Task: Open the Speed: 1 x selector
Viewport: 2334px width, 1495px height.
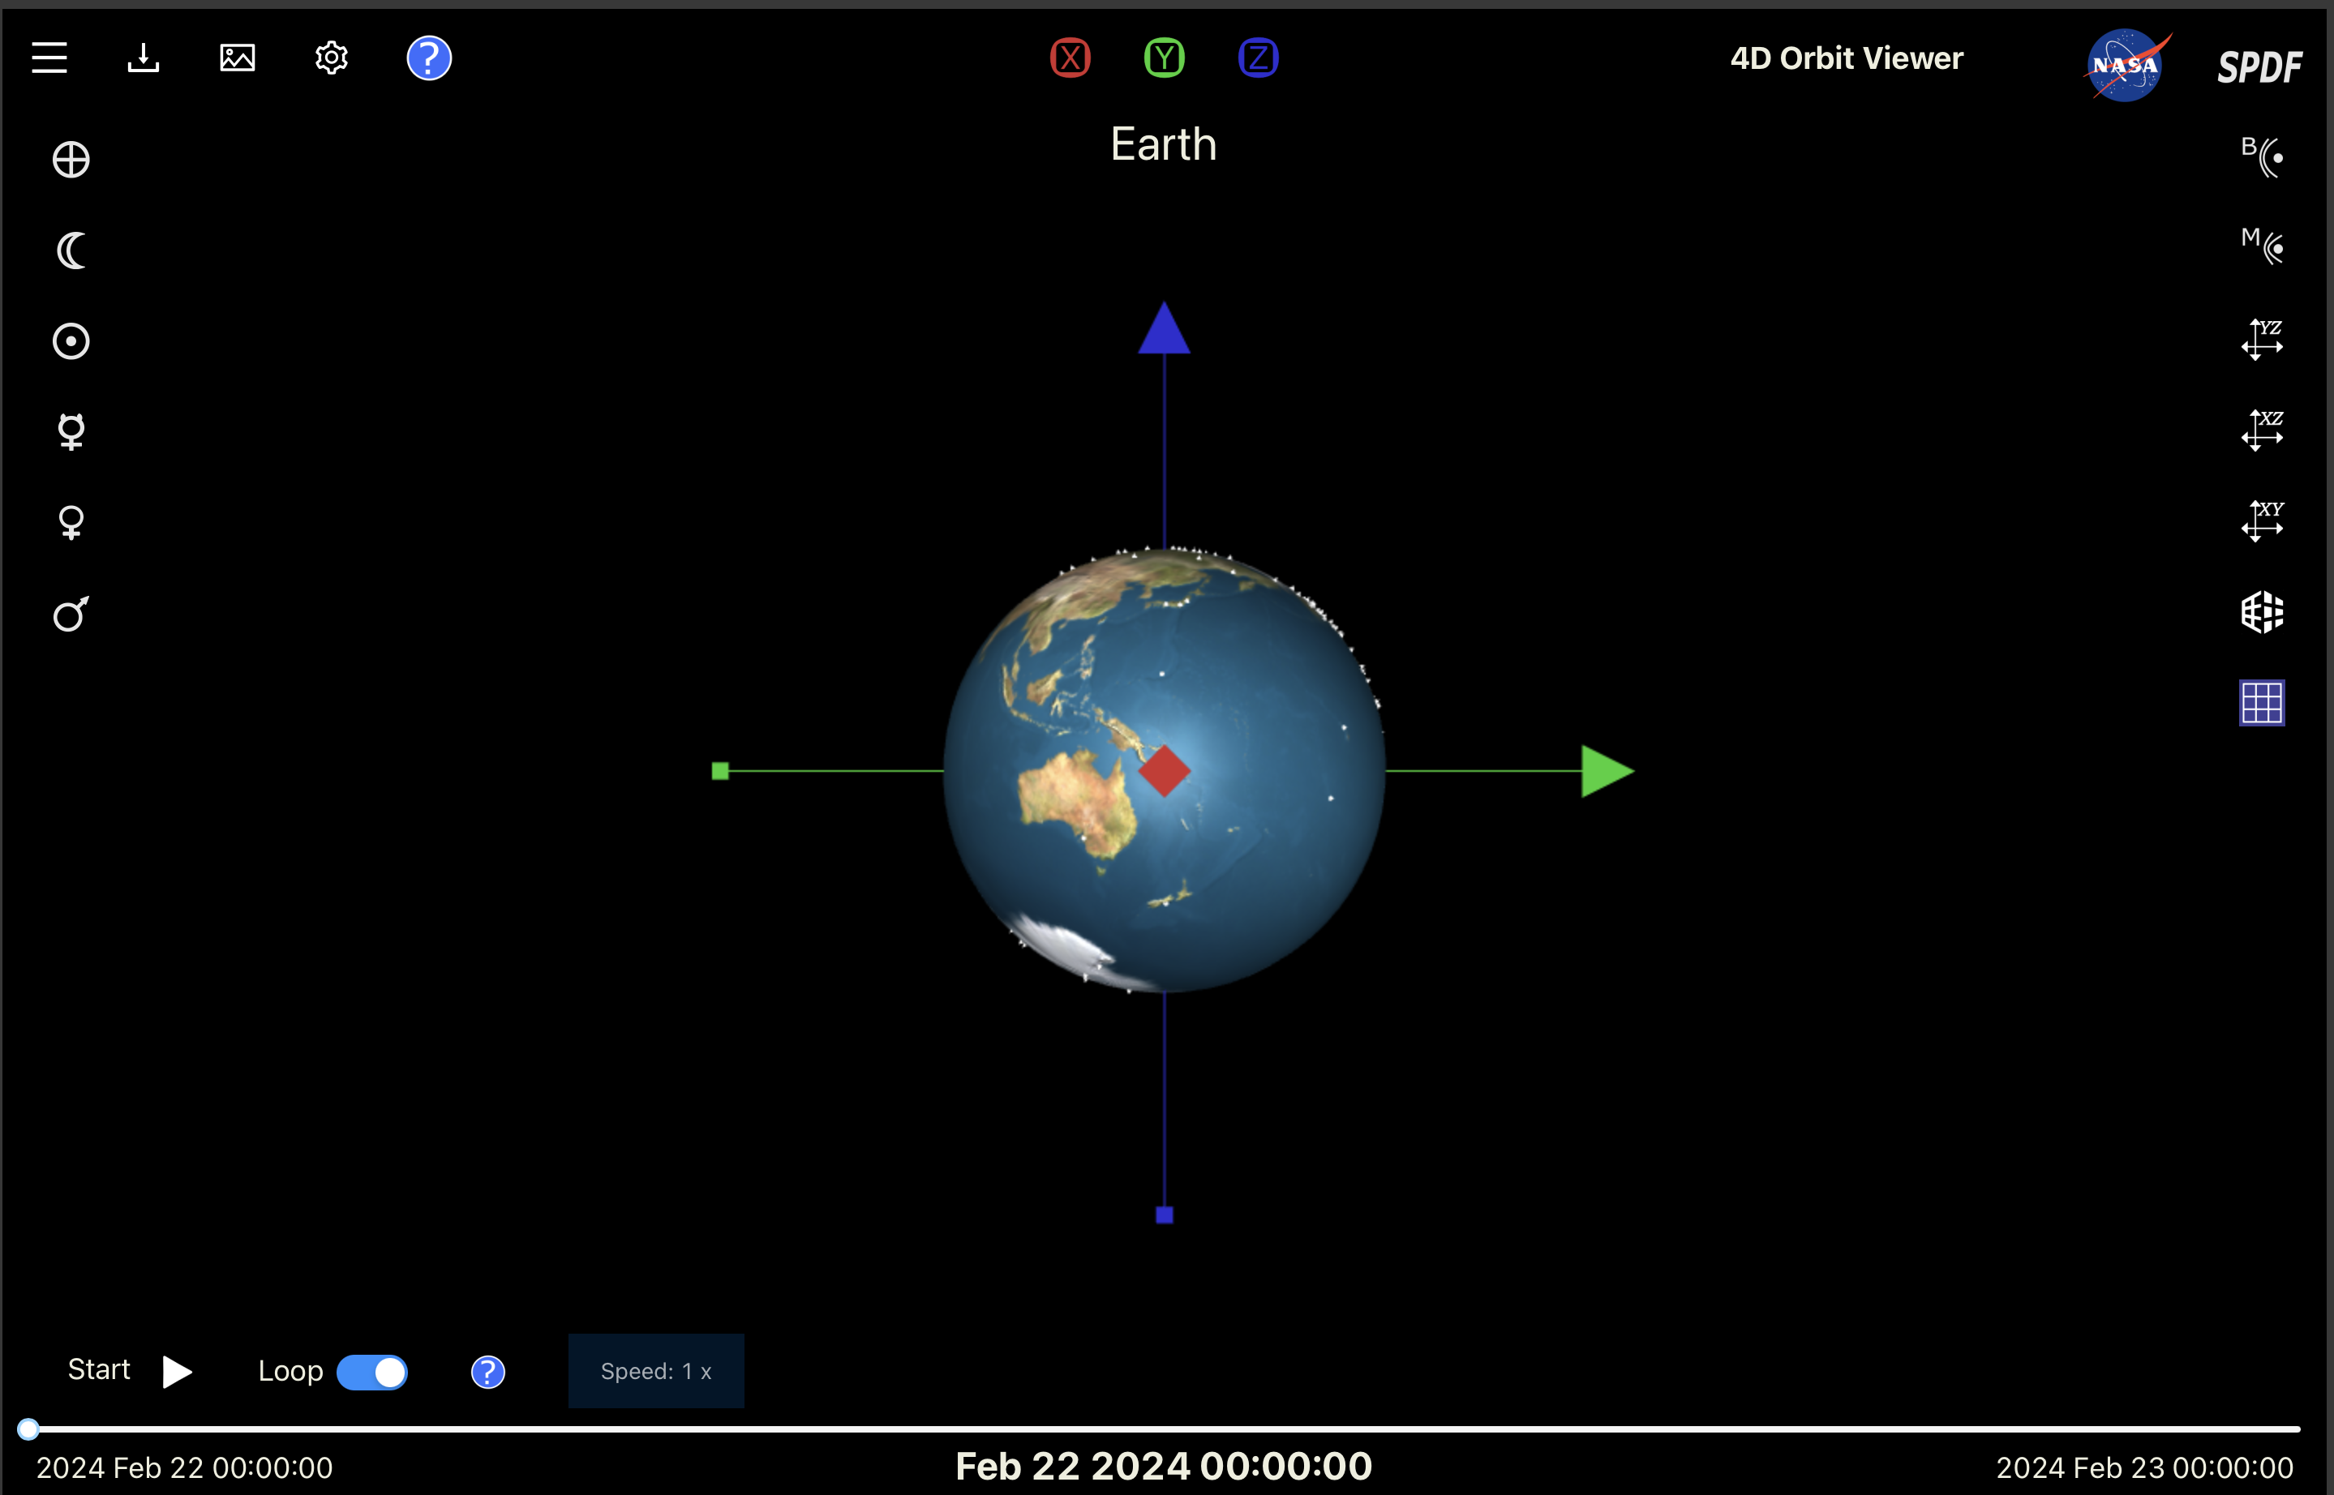Action: pyautogui.click(x=656, y=1371)
